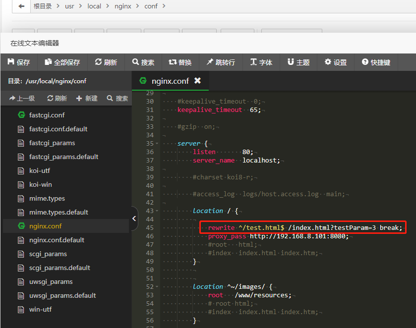Click the green icon beside fastcgi.conf
The width and height of the screenshot is (416, 328).
pyautogui.click(x=21, y=115)
